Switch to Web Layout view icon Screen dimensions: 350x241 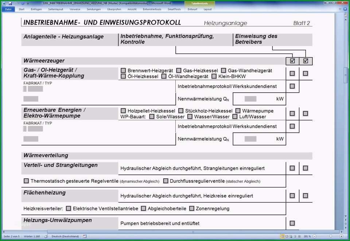pyautogui.click(x=291, y=236)
